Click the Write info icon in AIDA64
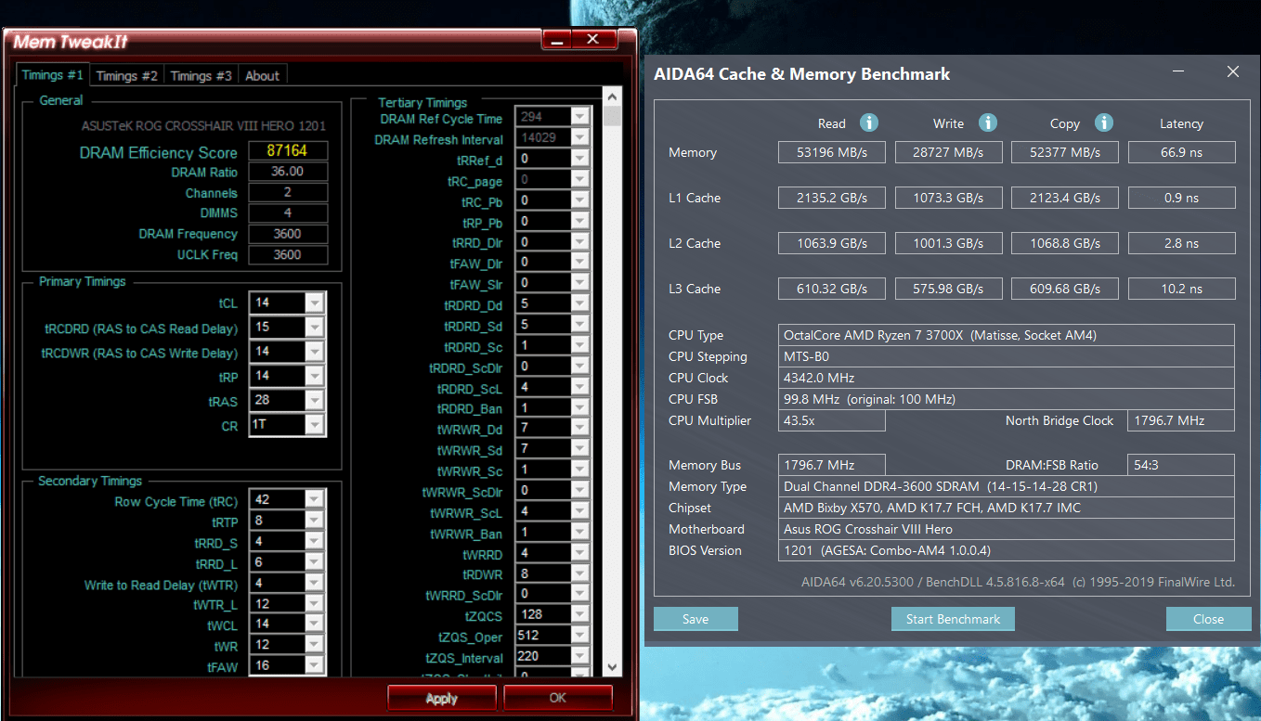The image size is (1261, 721). [x=988, y=123]
